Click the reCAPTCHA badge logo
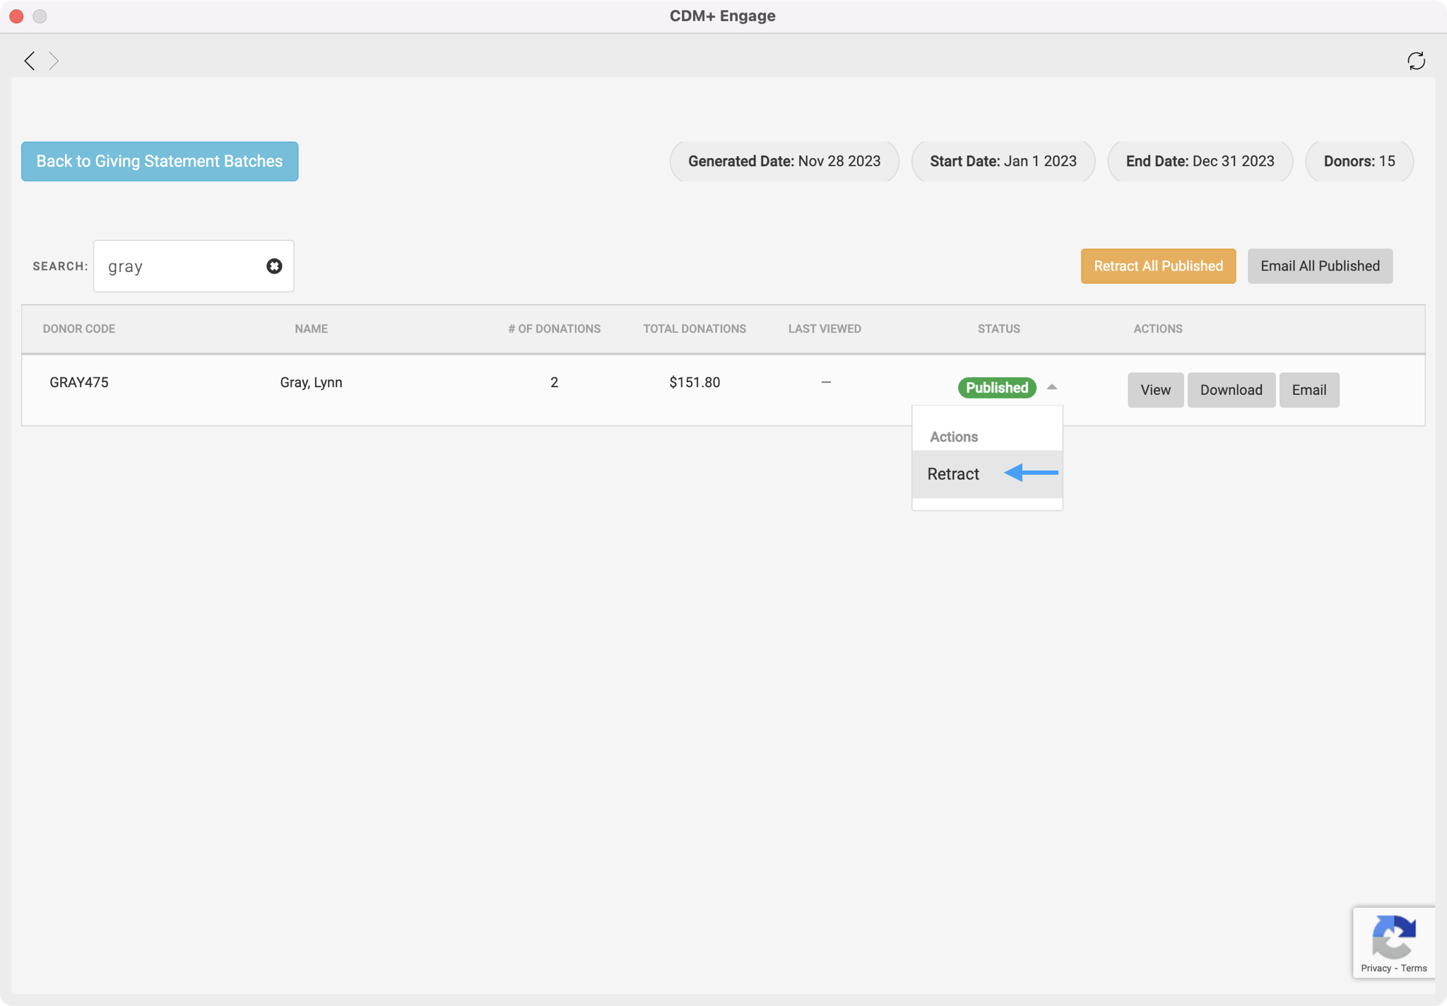 pos(1393,937)
